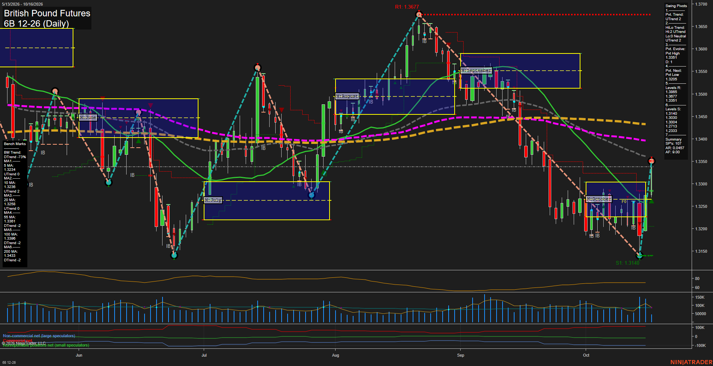Click the M:June session box label
This screenshot has width=713, height=366.
(88, 117)
